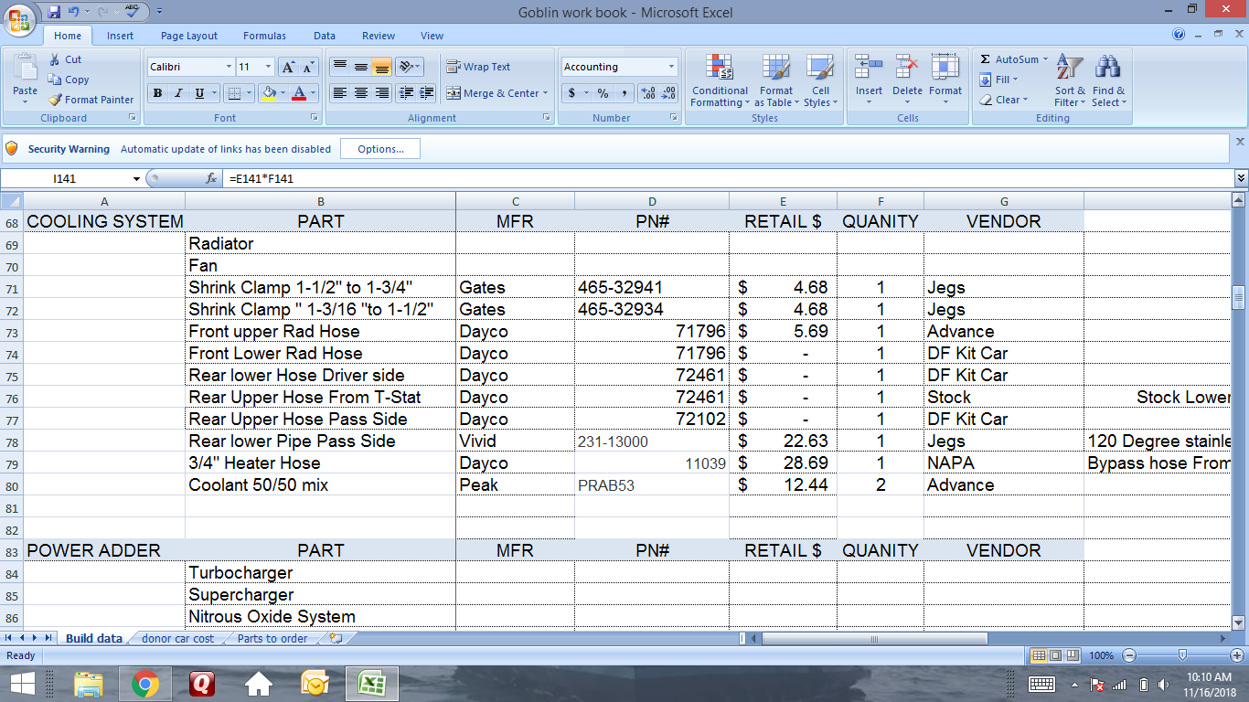The width and height of the screenshot is (1249, 702).
Task: Open the Fill Color dropdown arrow
Action: [x=283, y=93]
